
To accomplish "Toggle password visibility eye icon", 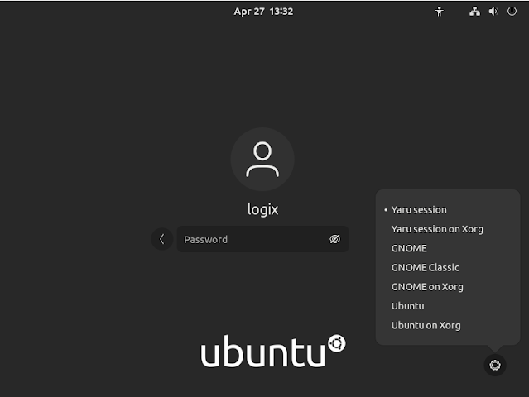I will 334,239.
